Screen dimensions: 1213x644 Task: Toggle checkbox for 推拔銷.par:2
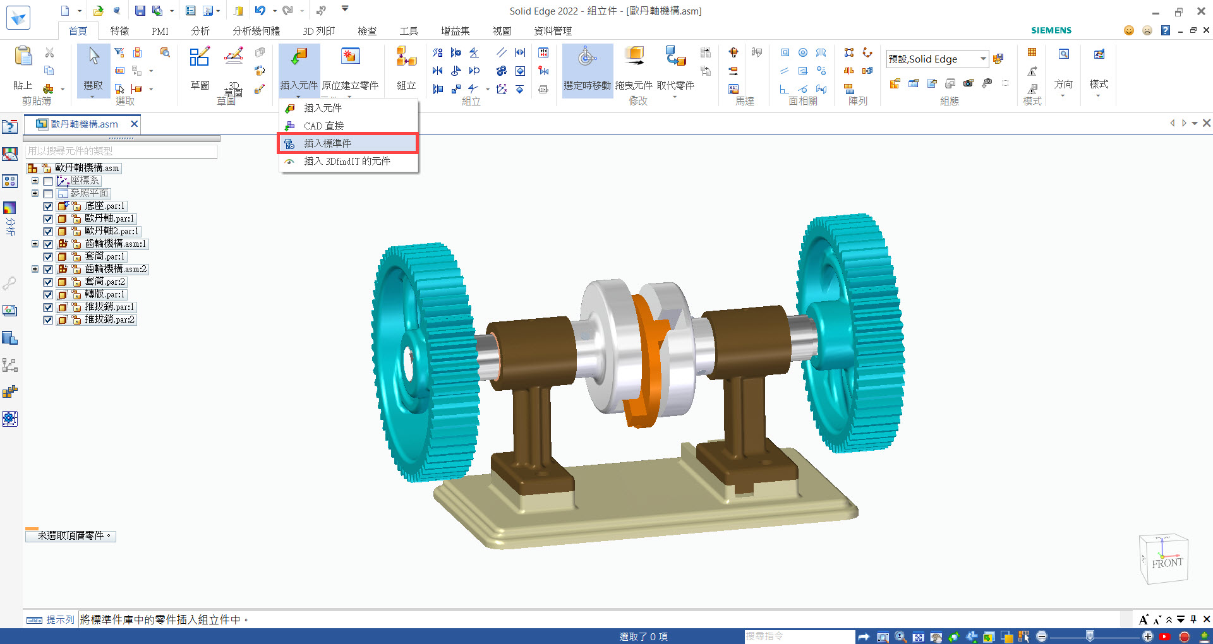[x=48, y=320]
